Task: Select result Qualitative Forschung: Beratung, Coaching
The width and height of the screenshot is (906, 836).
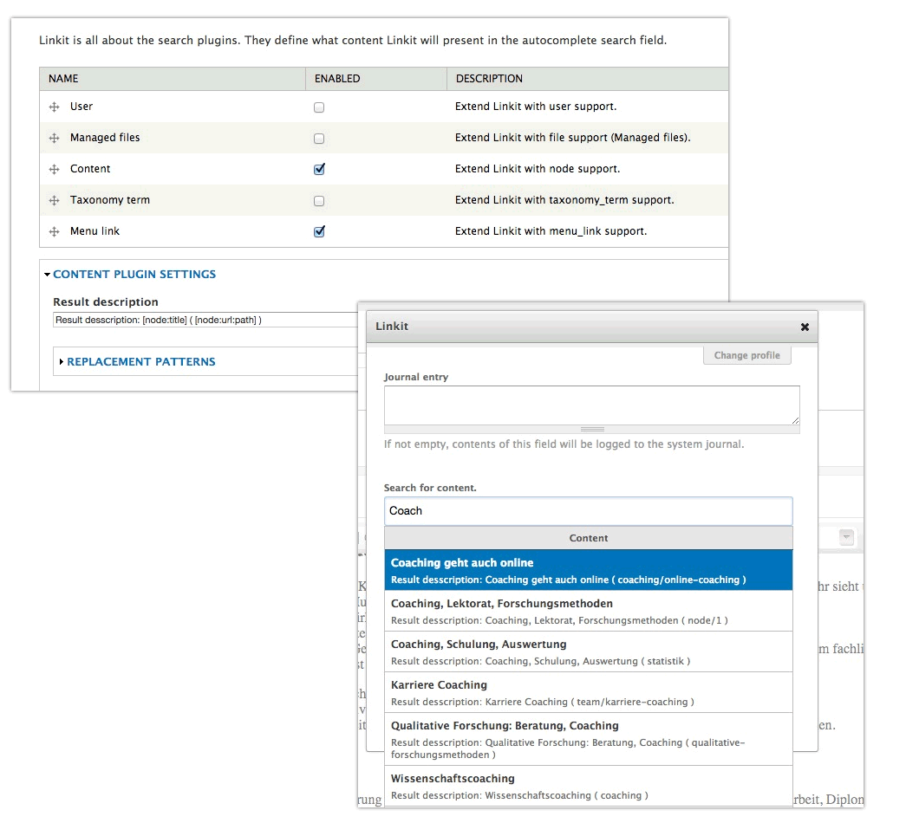Action: tap(588, 740)
